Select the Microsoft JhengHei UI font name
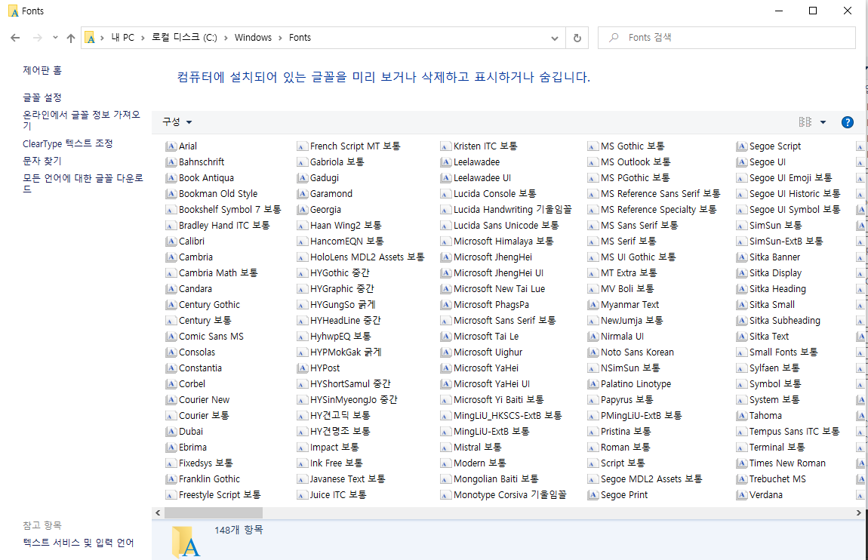The height and width of the screenshot is (560, 868). coord(498,272)
